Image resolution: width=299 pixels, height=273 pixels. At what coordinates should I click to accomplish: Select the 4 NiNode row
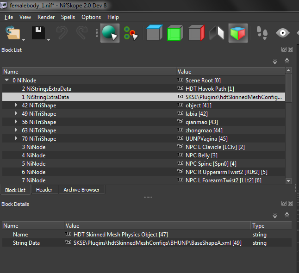pyautogui.click(x=143, y=155)
